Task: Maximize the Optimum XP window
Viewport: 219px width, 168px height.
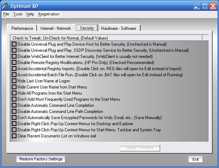Action: point(205,6)
